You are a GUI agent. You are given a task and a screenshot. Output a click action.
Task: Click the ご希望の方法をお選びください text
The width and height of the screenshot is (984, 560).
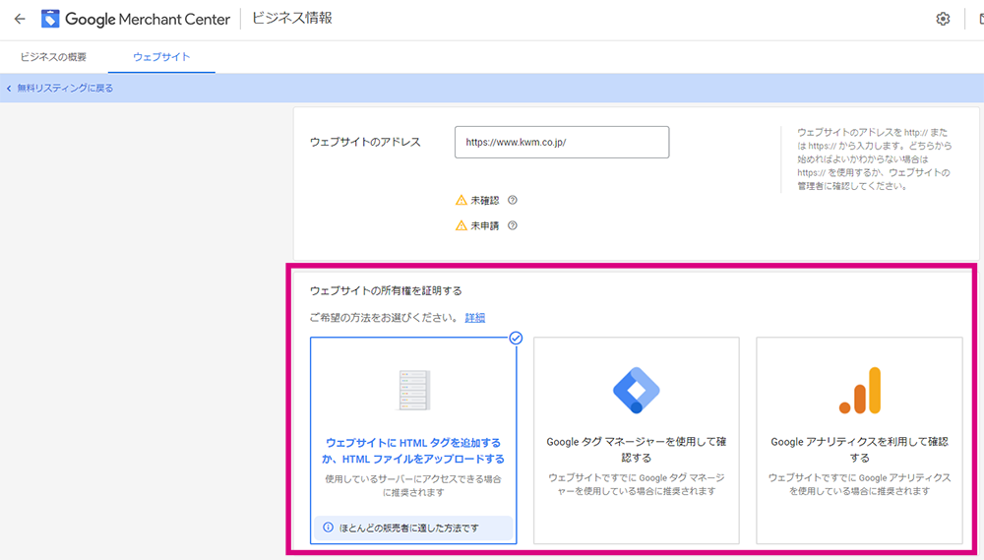tap(384, 318)
